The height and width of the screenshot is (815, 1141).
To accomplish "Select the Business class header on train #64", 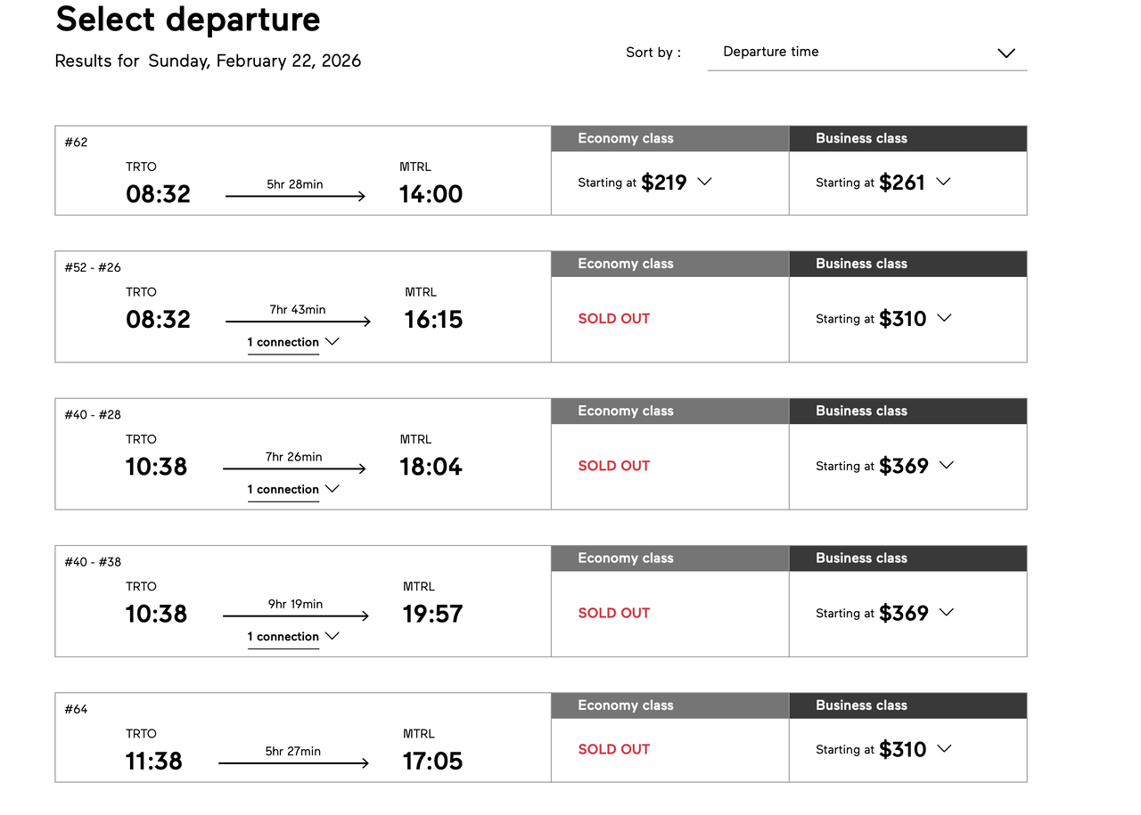I will click(907, 705).
